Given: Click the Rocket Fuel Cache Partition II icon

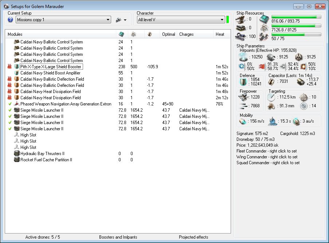Looking at the screenshot, I should pyautogui.click(x=16, y=160).
